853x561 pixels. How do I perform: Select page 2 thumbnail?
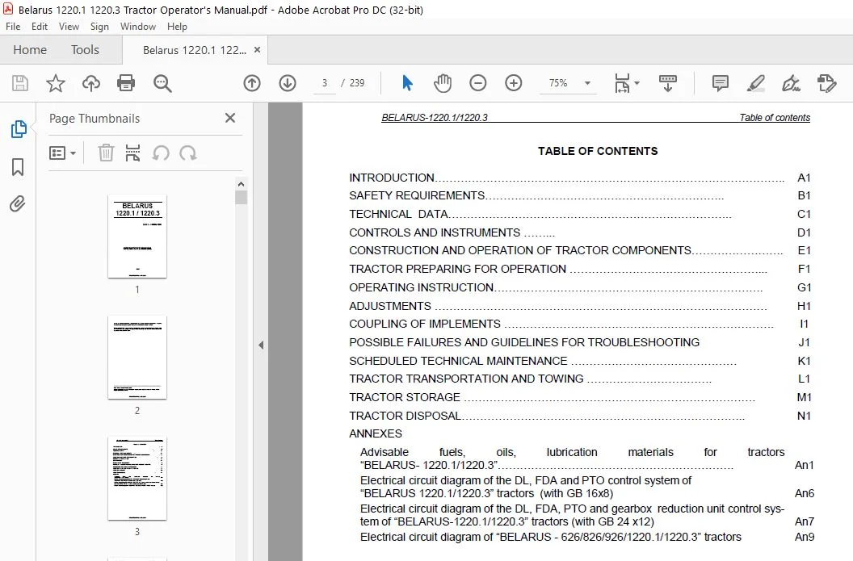pos(137,357)
